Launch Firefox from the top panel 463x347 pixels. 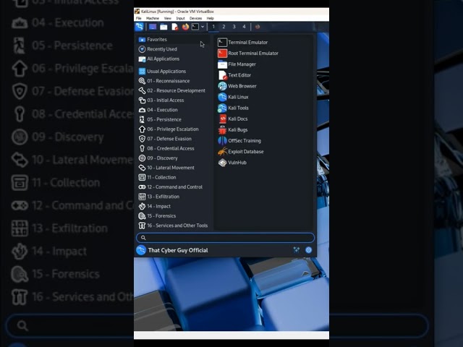coord(185,27)
